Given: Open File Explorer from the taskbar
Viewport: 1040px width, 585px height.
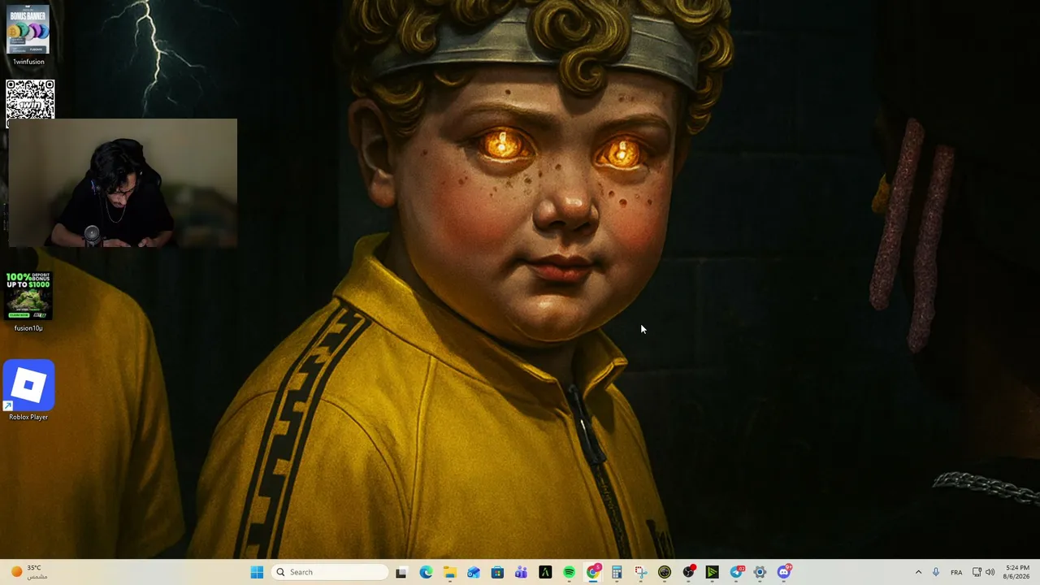Looking at the screenshot, I should [x=449, y=572].
